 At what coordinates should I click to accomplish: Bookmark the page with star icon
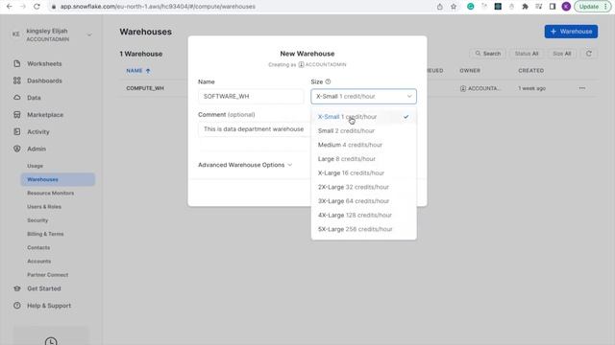tap(454, 7)
